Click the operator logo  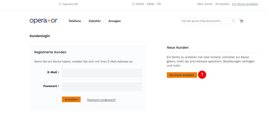coord(43,21)
